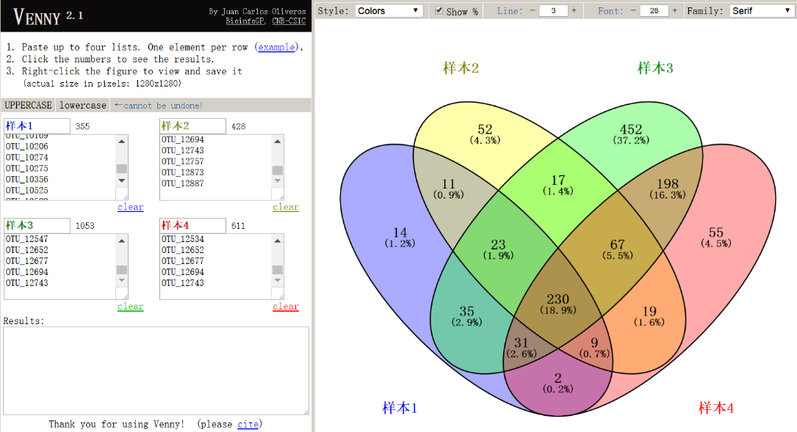The image size is (797, 432).
Task: Clear the 样本3 list
Action: [131, 307]
